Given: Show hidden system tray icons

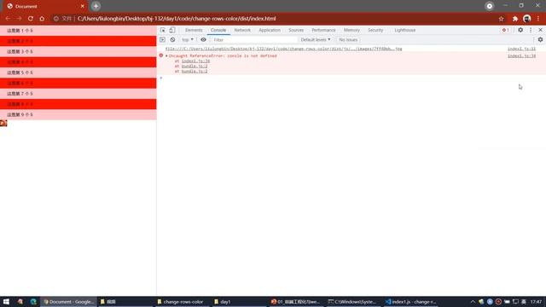Looking at the screenshot, I should coord(473,302).
